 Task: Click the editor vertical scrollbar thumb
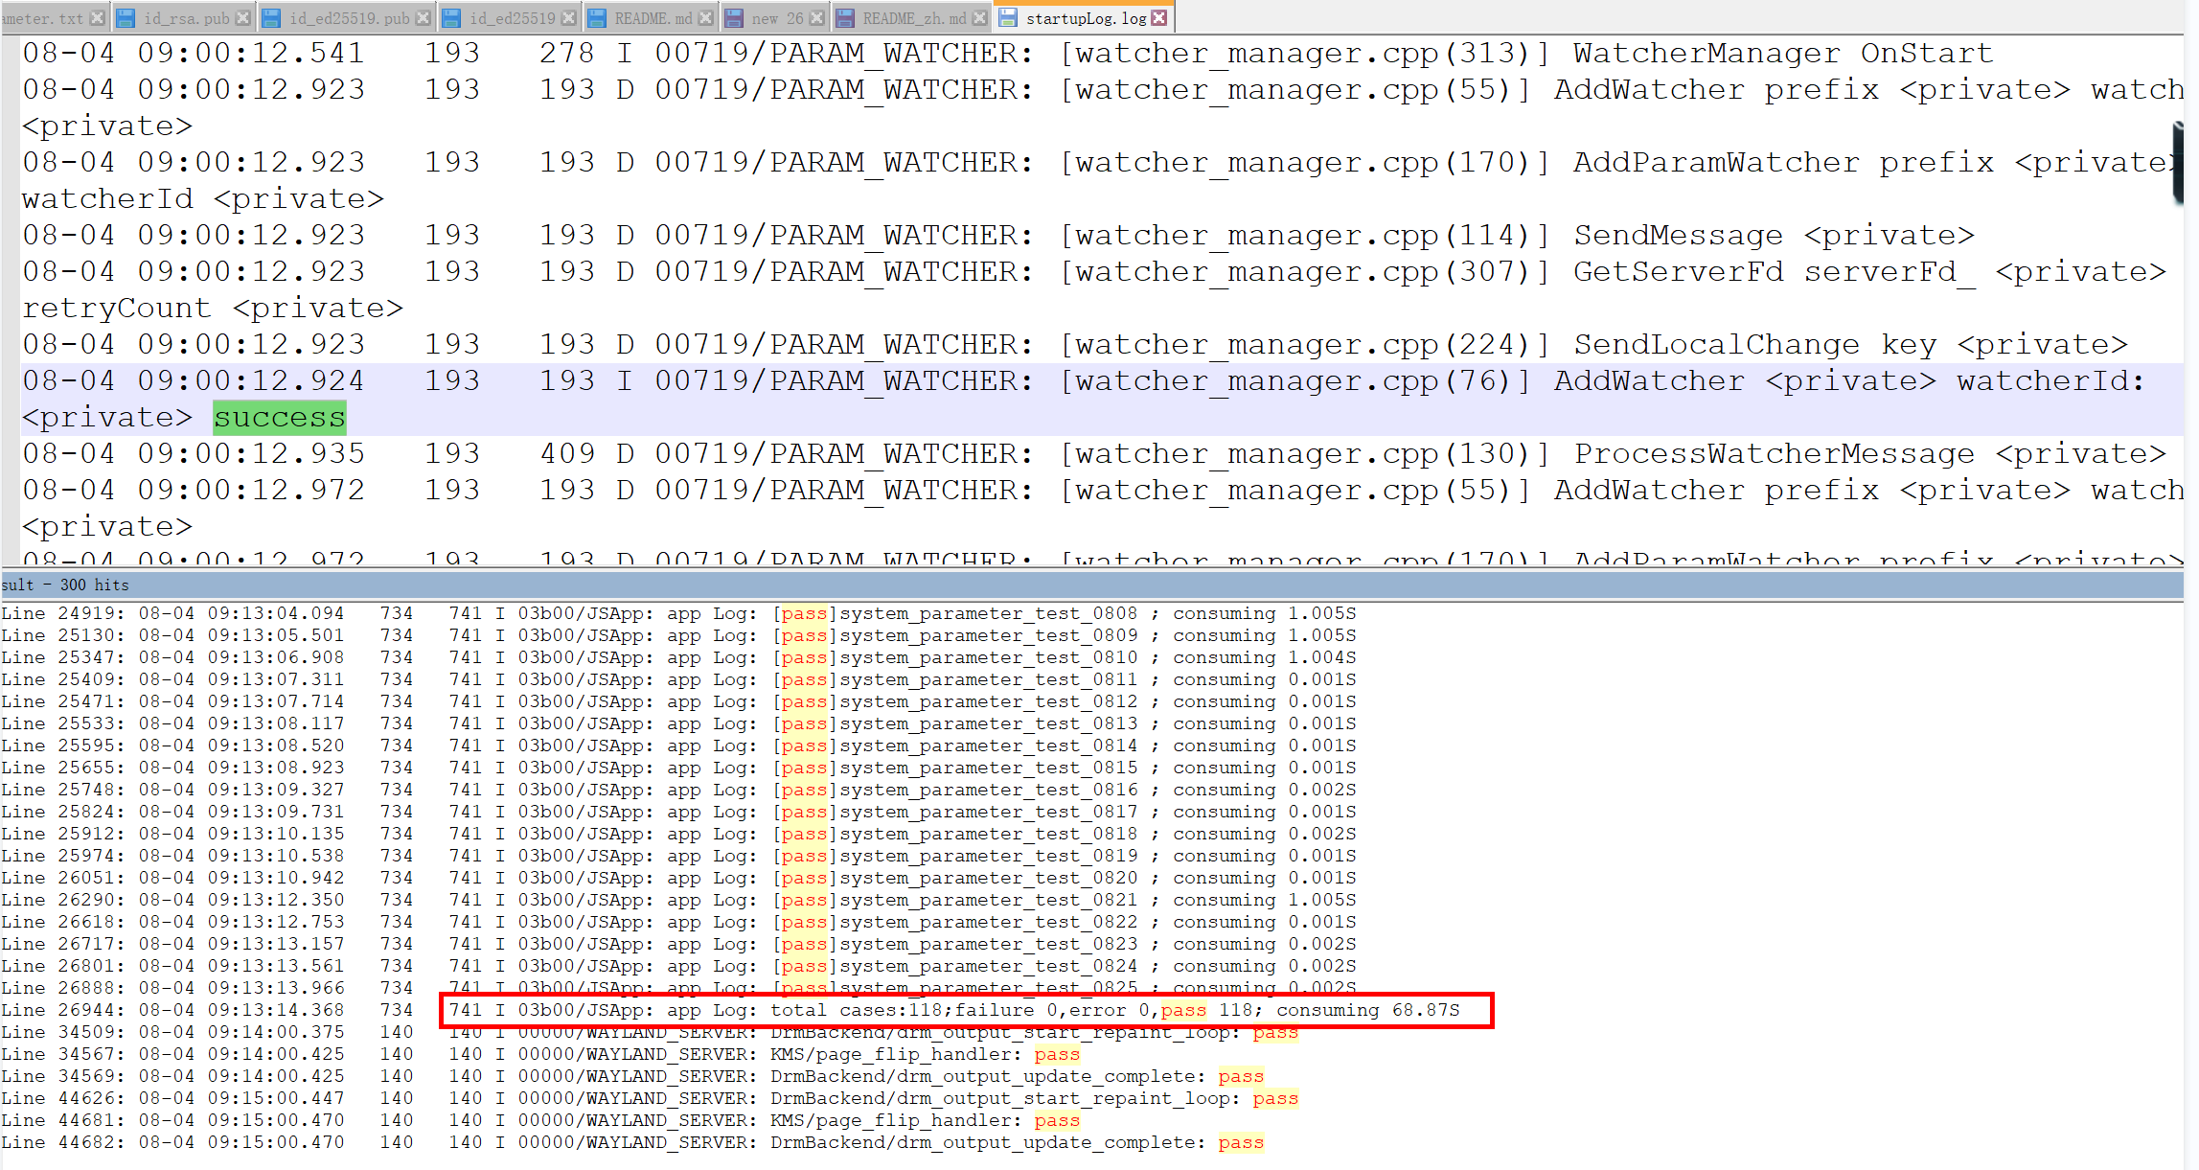coord(2177,163)
